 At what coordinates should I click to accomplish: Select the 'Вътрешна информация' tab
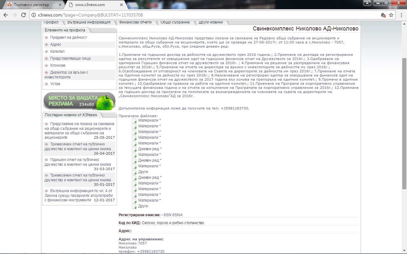[89, 22]
